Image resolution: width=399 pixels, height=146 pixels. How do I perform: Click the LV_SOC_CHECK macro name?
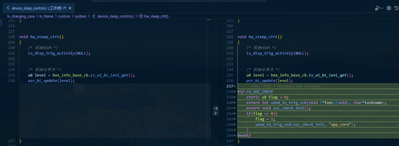(260, 92)
